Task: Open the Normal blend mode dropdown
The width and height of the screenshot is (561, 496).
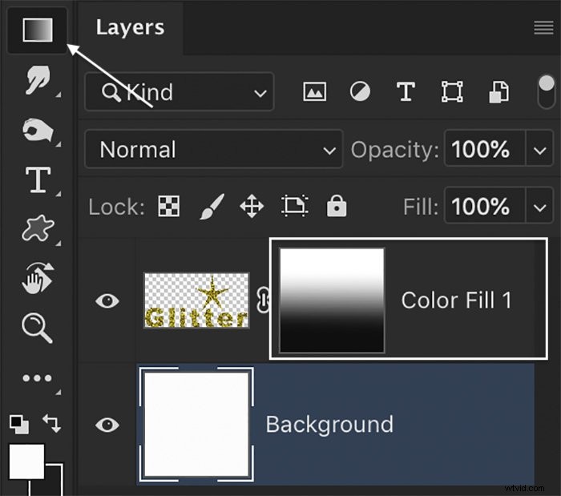Action: (x=214, y=149)
